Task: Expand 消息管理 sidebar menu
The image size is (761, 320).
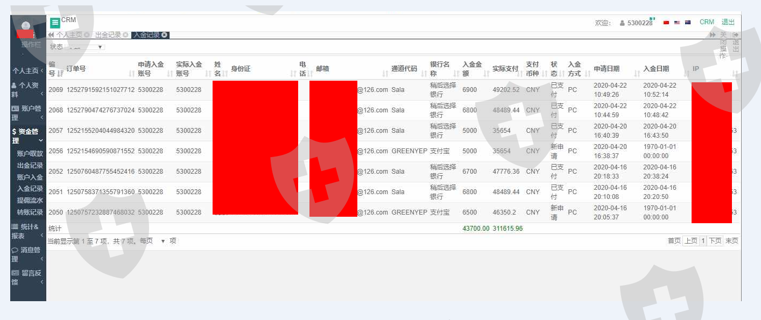Action: point(28,254)
